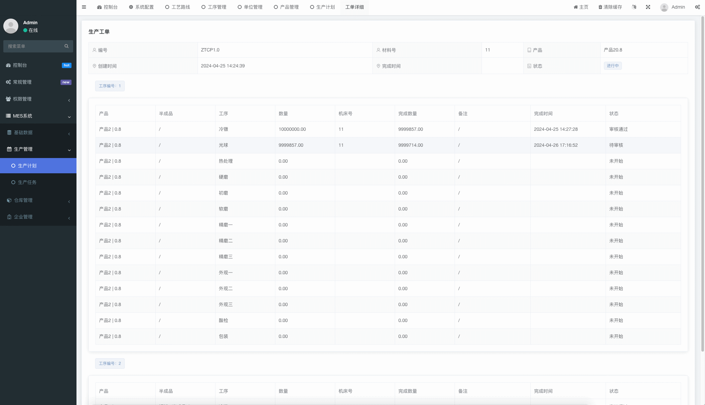The width and height of the screenshot is (705, 405).
Task: Click the search magnifier icon in sidebar
Action: pyautogui.click(x=67, y=46)
